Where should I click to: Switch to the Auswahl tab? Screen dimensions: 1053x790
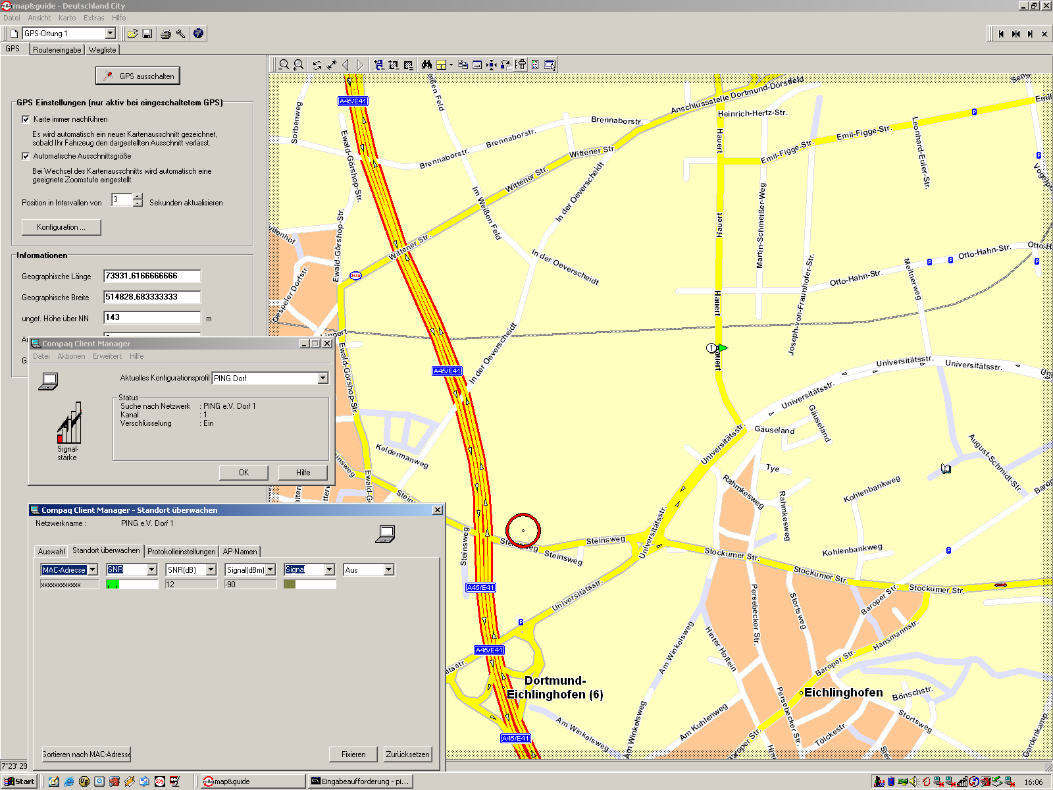(51, 552)
